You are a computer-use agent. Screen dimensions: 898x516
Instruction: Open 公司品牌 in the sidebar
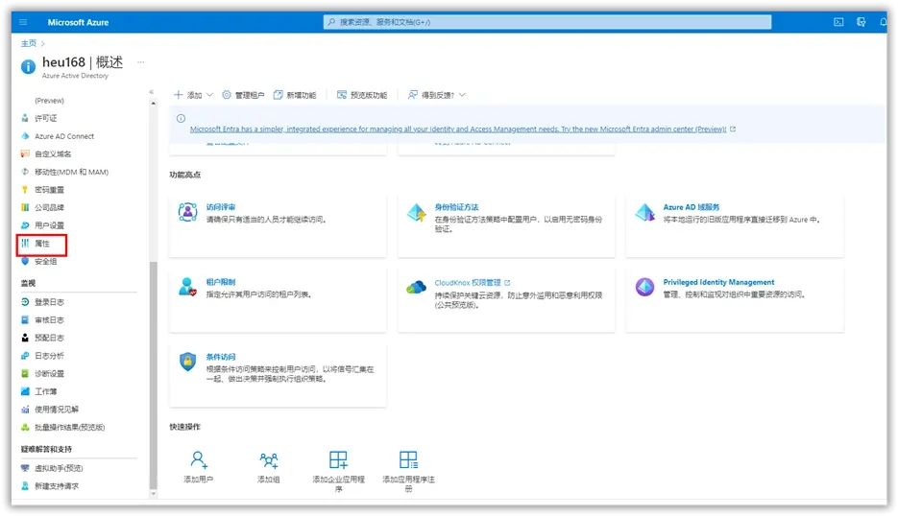(x=49, y=207)
